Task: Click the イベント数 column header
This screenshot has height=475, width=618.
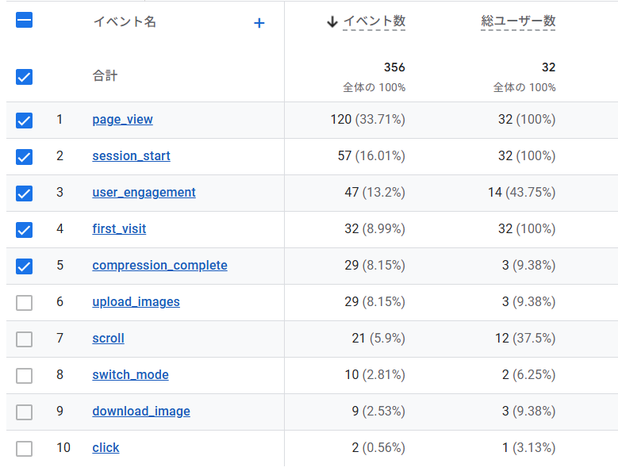Action: [374, 21]
